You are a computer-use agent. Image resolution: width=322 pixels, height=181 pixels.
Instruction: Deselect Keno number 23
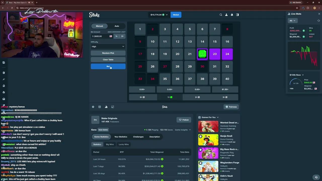point(215,54)
